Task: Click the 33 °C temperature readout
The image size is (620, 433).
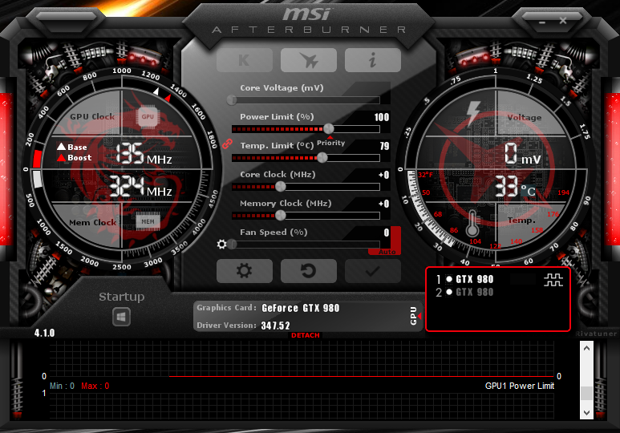Action: [x=515, y=186]
